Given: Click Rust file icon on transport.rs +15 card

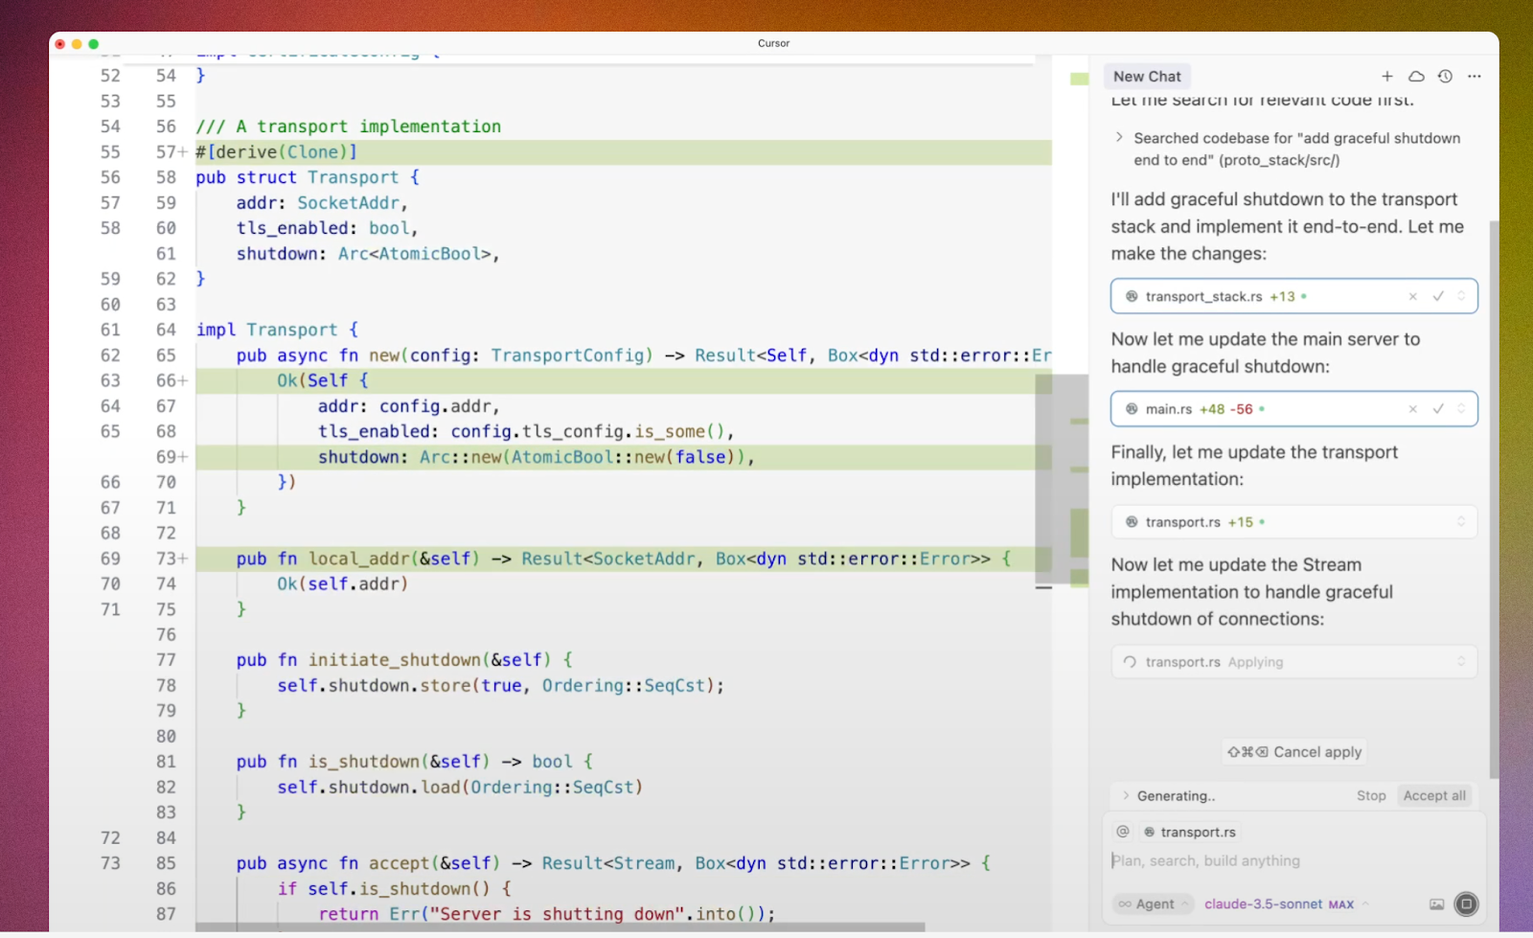Looking at the screenshot, I should pyautogui.click(x=1132, y=522).
